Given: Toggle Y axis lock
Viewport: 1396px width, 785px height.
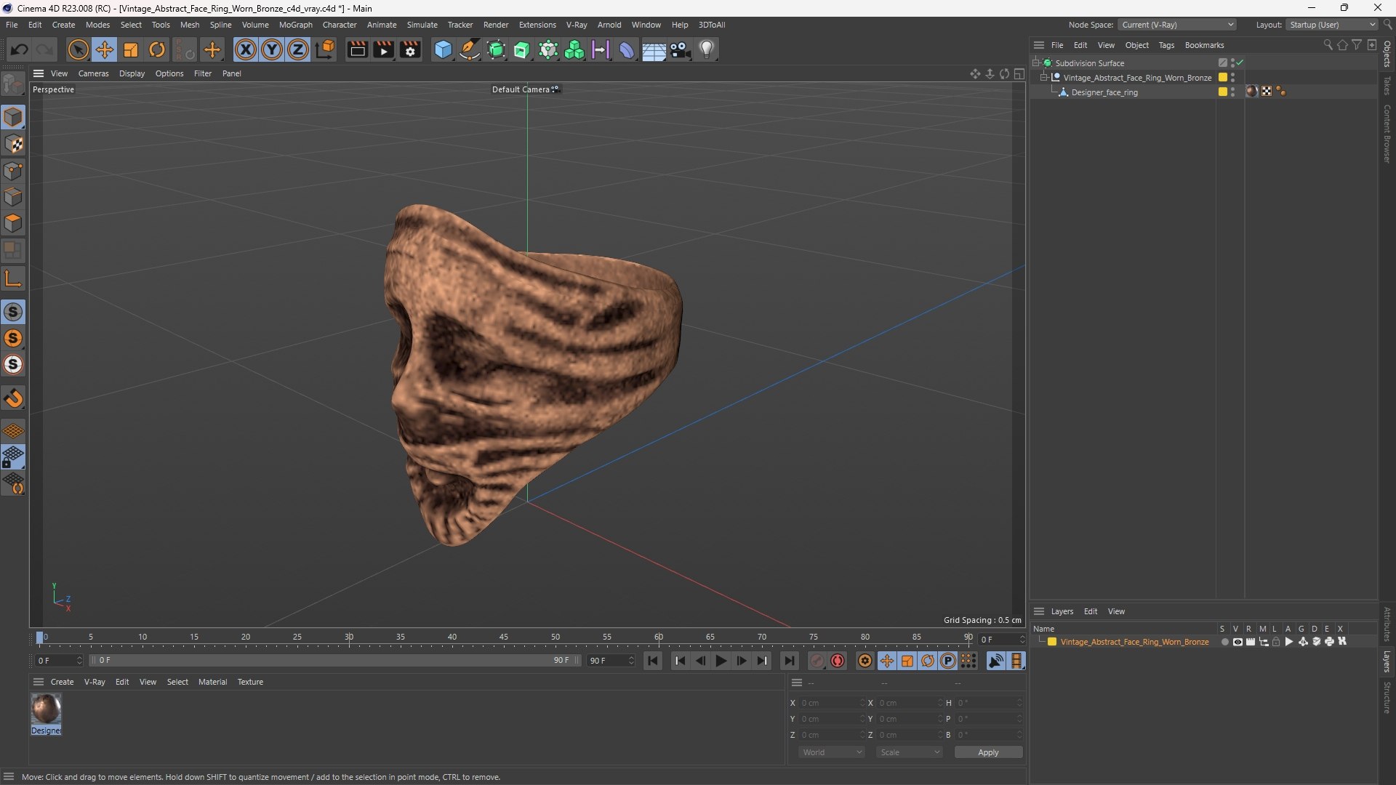Looking at the screenshot, I should pyautogui.click(x=272, y=49).
